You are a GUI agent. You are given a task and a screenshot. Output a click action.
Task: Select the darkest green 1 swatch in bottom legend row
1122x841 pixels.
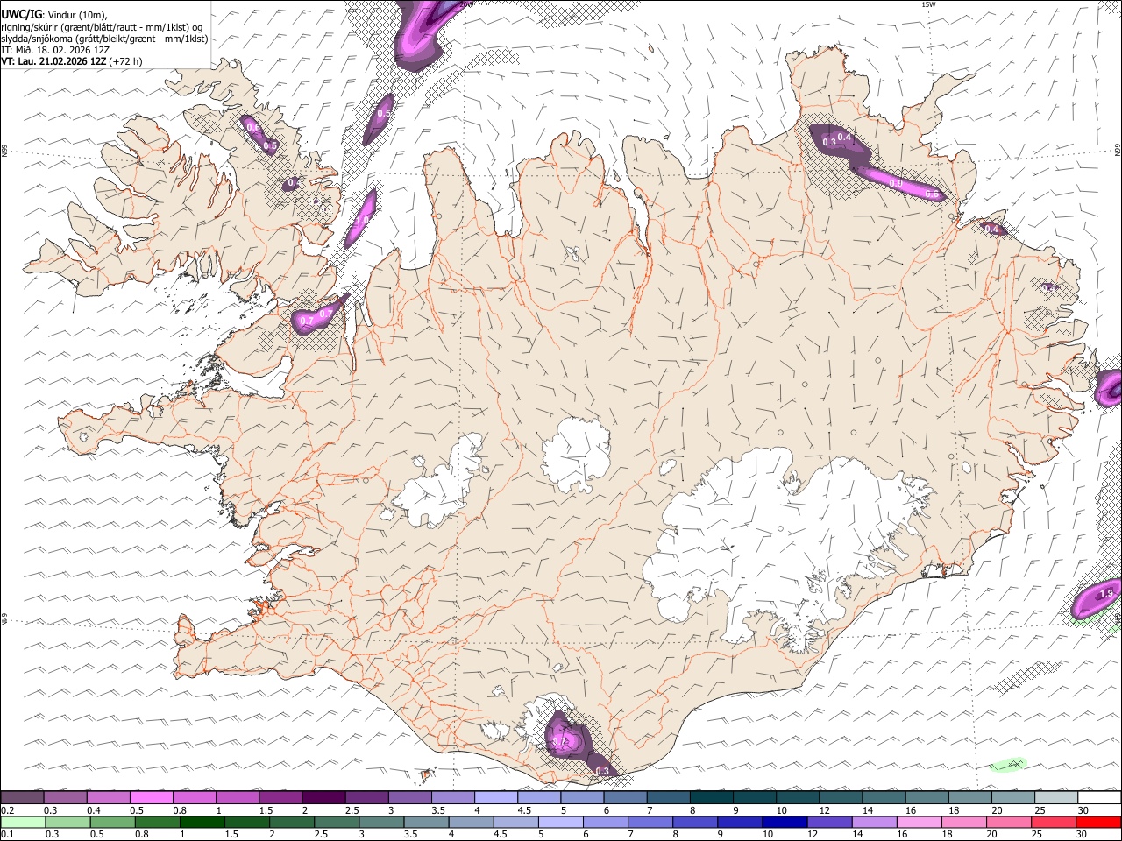pyautogui.click(x=202, y=822)
